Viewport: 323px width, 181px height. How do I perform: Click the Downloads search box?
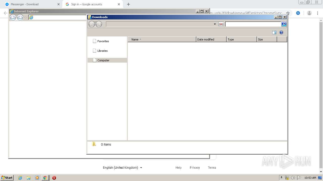point(253,24)
